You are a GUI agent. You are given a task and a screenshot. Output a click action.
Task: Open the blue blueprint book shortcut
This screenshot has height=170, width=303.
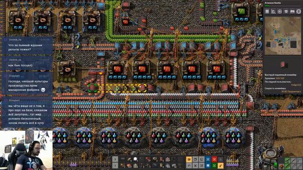click(208, 165)
